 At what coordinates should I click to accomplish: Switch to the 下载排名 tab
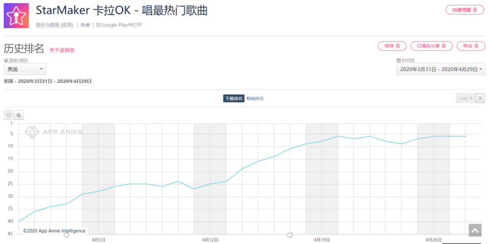[233, 99]
